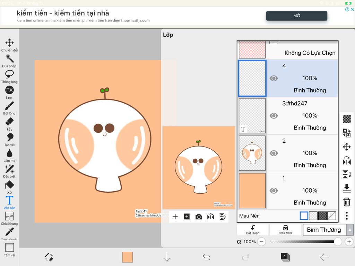Select layer 3:#hd247 text layer
Image resolution: width=355 pixels, height=266 pixels.
pyautogui.click(x=288, y=116)
